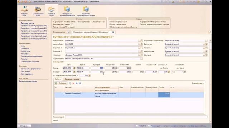Open selection list for Водитель 1 field

139,48
